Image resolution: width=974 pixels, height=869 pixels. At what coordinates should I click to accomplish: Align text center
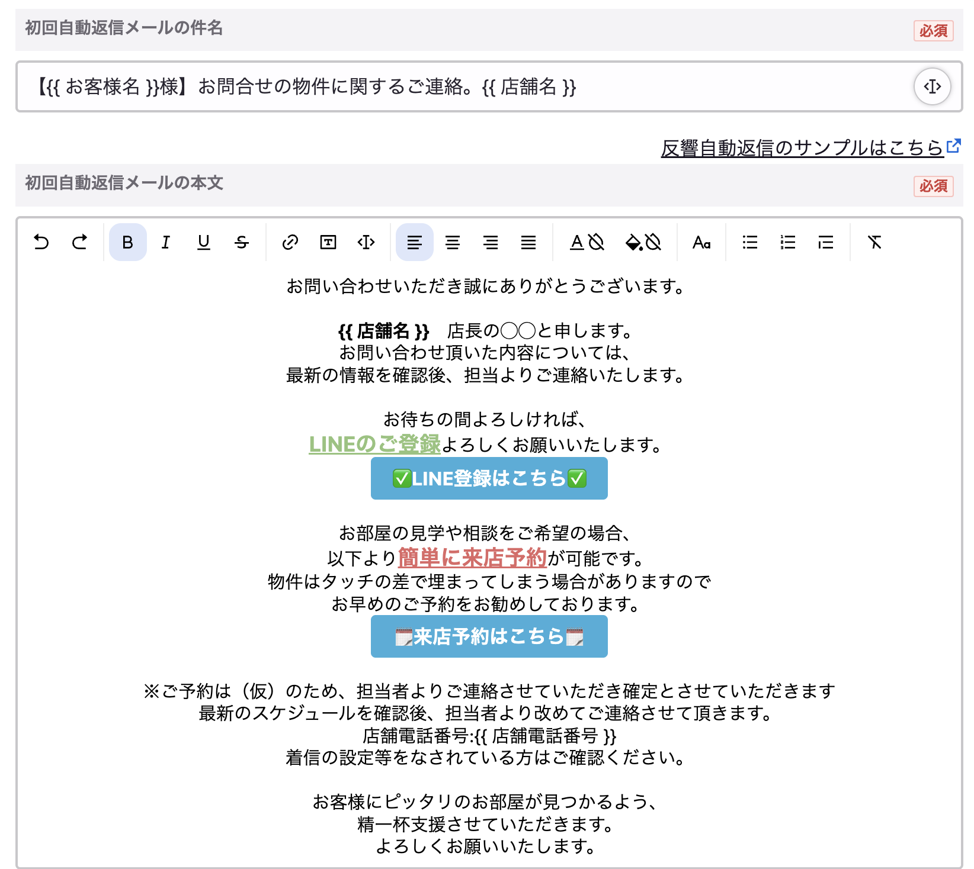point(453,242)
